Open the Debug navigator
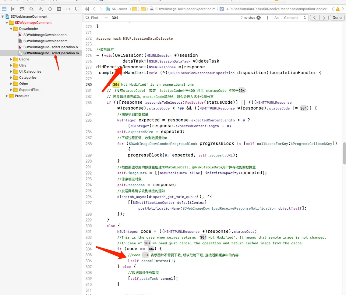The image size is (346, 295). pos(59,9)
